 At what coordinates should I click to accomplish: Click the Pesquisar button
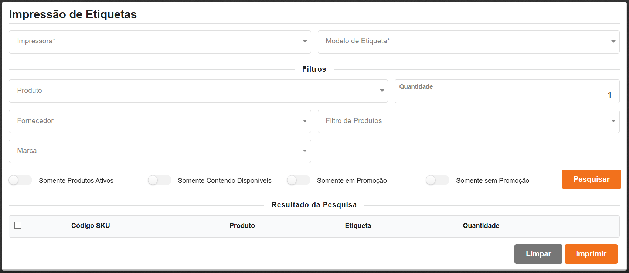(x=591, y=179)
